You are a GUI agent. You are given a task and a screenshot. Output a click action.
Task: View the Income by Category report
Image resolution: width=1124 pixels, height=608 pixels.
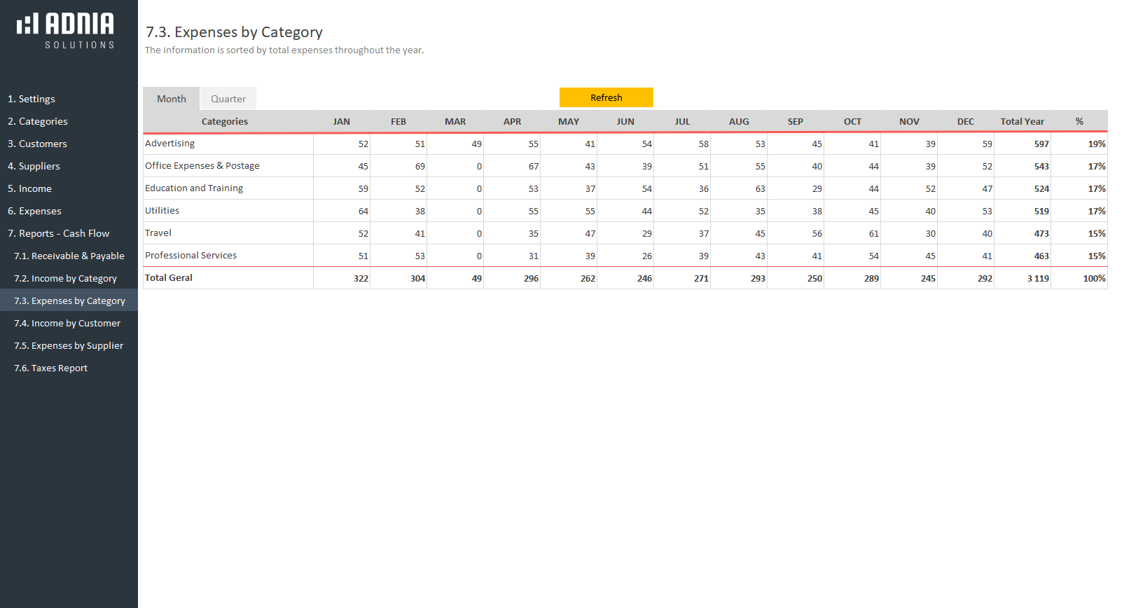[66, 278]
